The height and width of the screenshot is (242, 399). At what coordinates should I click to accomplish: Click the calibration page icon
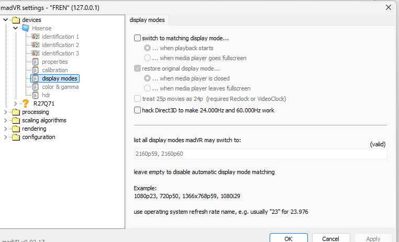coord(36,70)
